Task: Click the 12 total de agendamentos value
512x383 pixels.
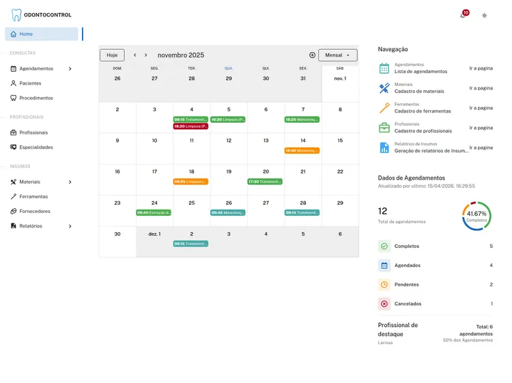Action: tap(382, 211)
